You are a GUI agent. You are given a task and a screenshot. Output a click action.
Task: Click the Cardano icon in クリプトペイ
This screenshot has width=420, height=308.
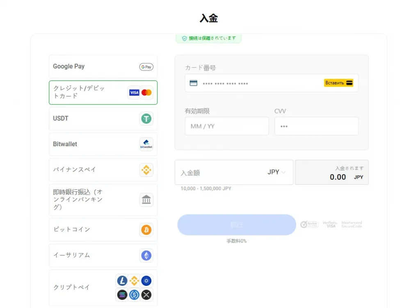(146, 281)
